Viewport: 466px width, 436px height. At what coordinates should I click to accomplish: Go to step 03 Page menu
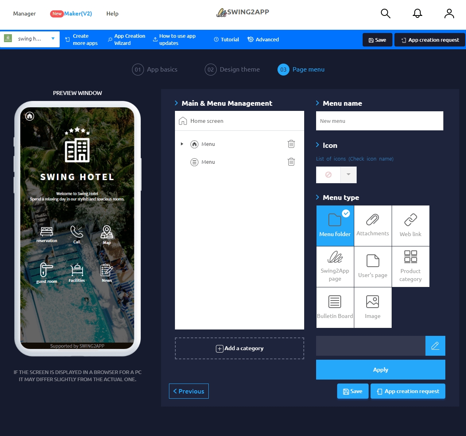[301, 70]
